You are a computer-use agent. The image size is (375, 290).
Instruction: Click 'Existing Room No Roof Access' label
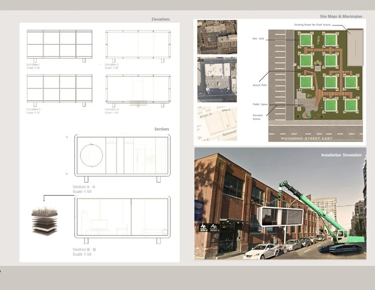[x=312, y=25]
